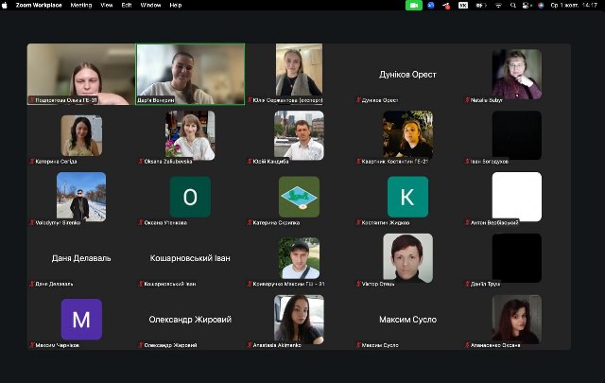Click muted mic icon beside Дуніков Орест label
The image size is (605, 383).
(358, 99)
